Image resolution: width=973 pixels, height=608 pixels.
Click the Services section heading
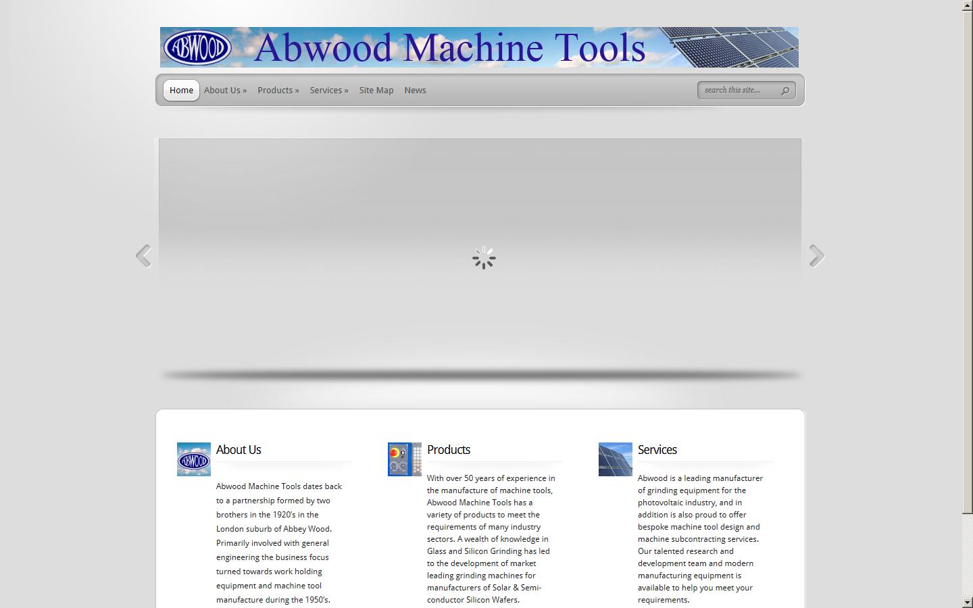[657, 450]
